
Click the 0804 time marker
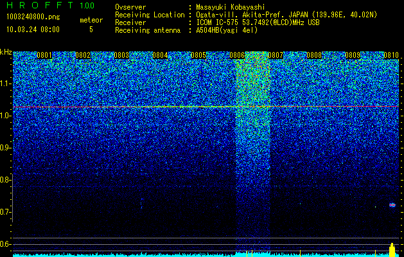[x=160, y=55]
